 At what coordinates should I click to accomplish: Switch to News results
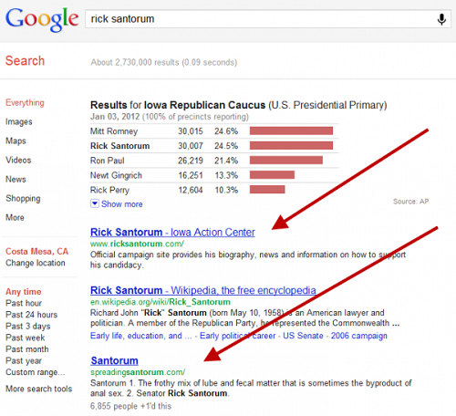[16, 180]
